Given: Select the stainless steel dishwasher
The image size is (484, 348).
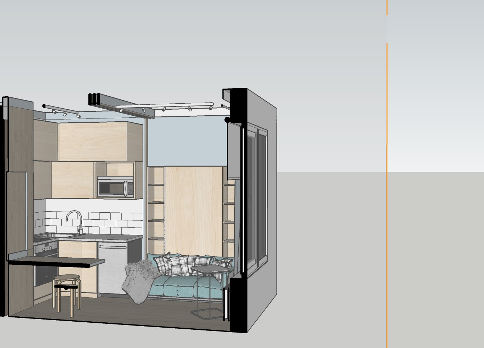Looking at the screenshot, I should click(112, 269).
